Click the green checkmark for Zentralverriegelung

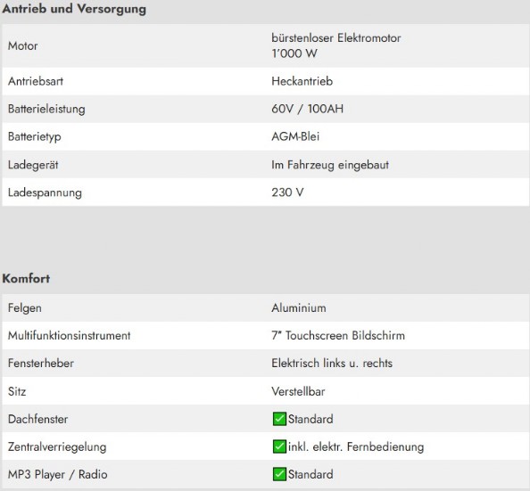pyautogui.click(x=279, y=446)
